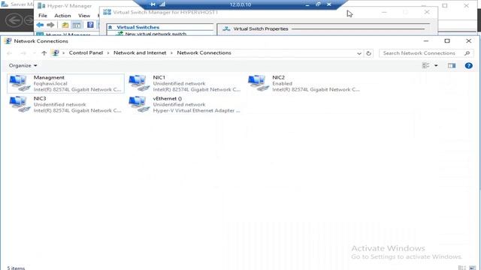Click the Back arrow in Network Connections
Viewport: 481px width, 270px height.
pyautogui.click(x=9, y=53)
